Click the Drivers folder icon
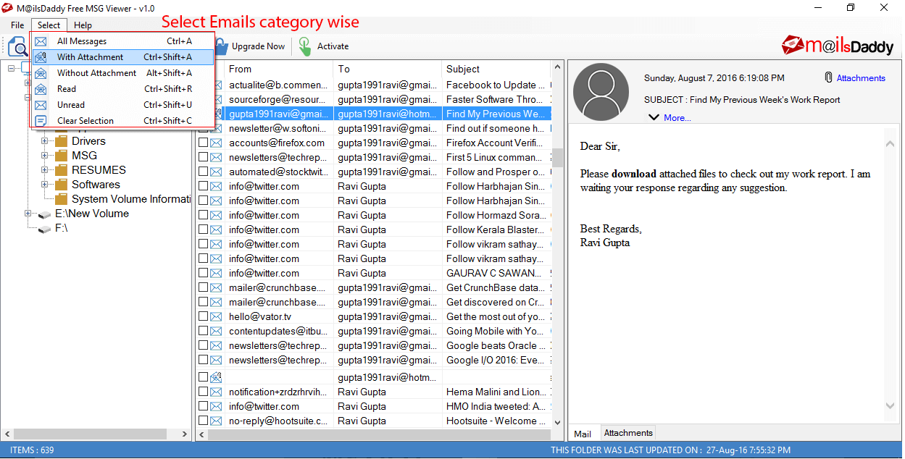The width and height of the screenshot is (905, 459). (61, 141)
